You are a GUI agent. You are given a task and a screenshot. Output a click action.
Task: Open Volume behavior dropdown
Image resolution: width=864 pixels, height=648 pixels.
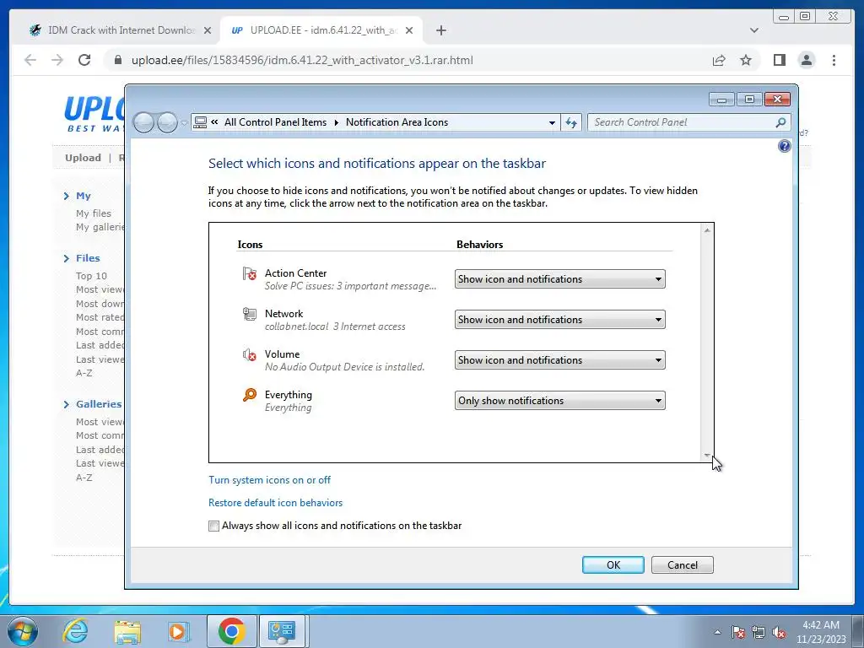point(560,359)
